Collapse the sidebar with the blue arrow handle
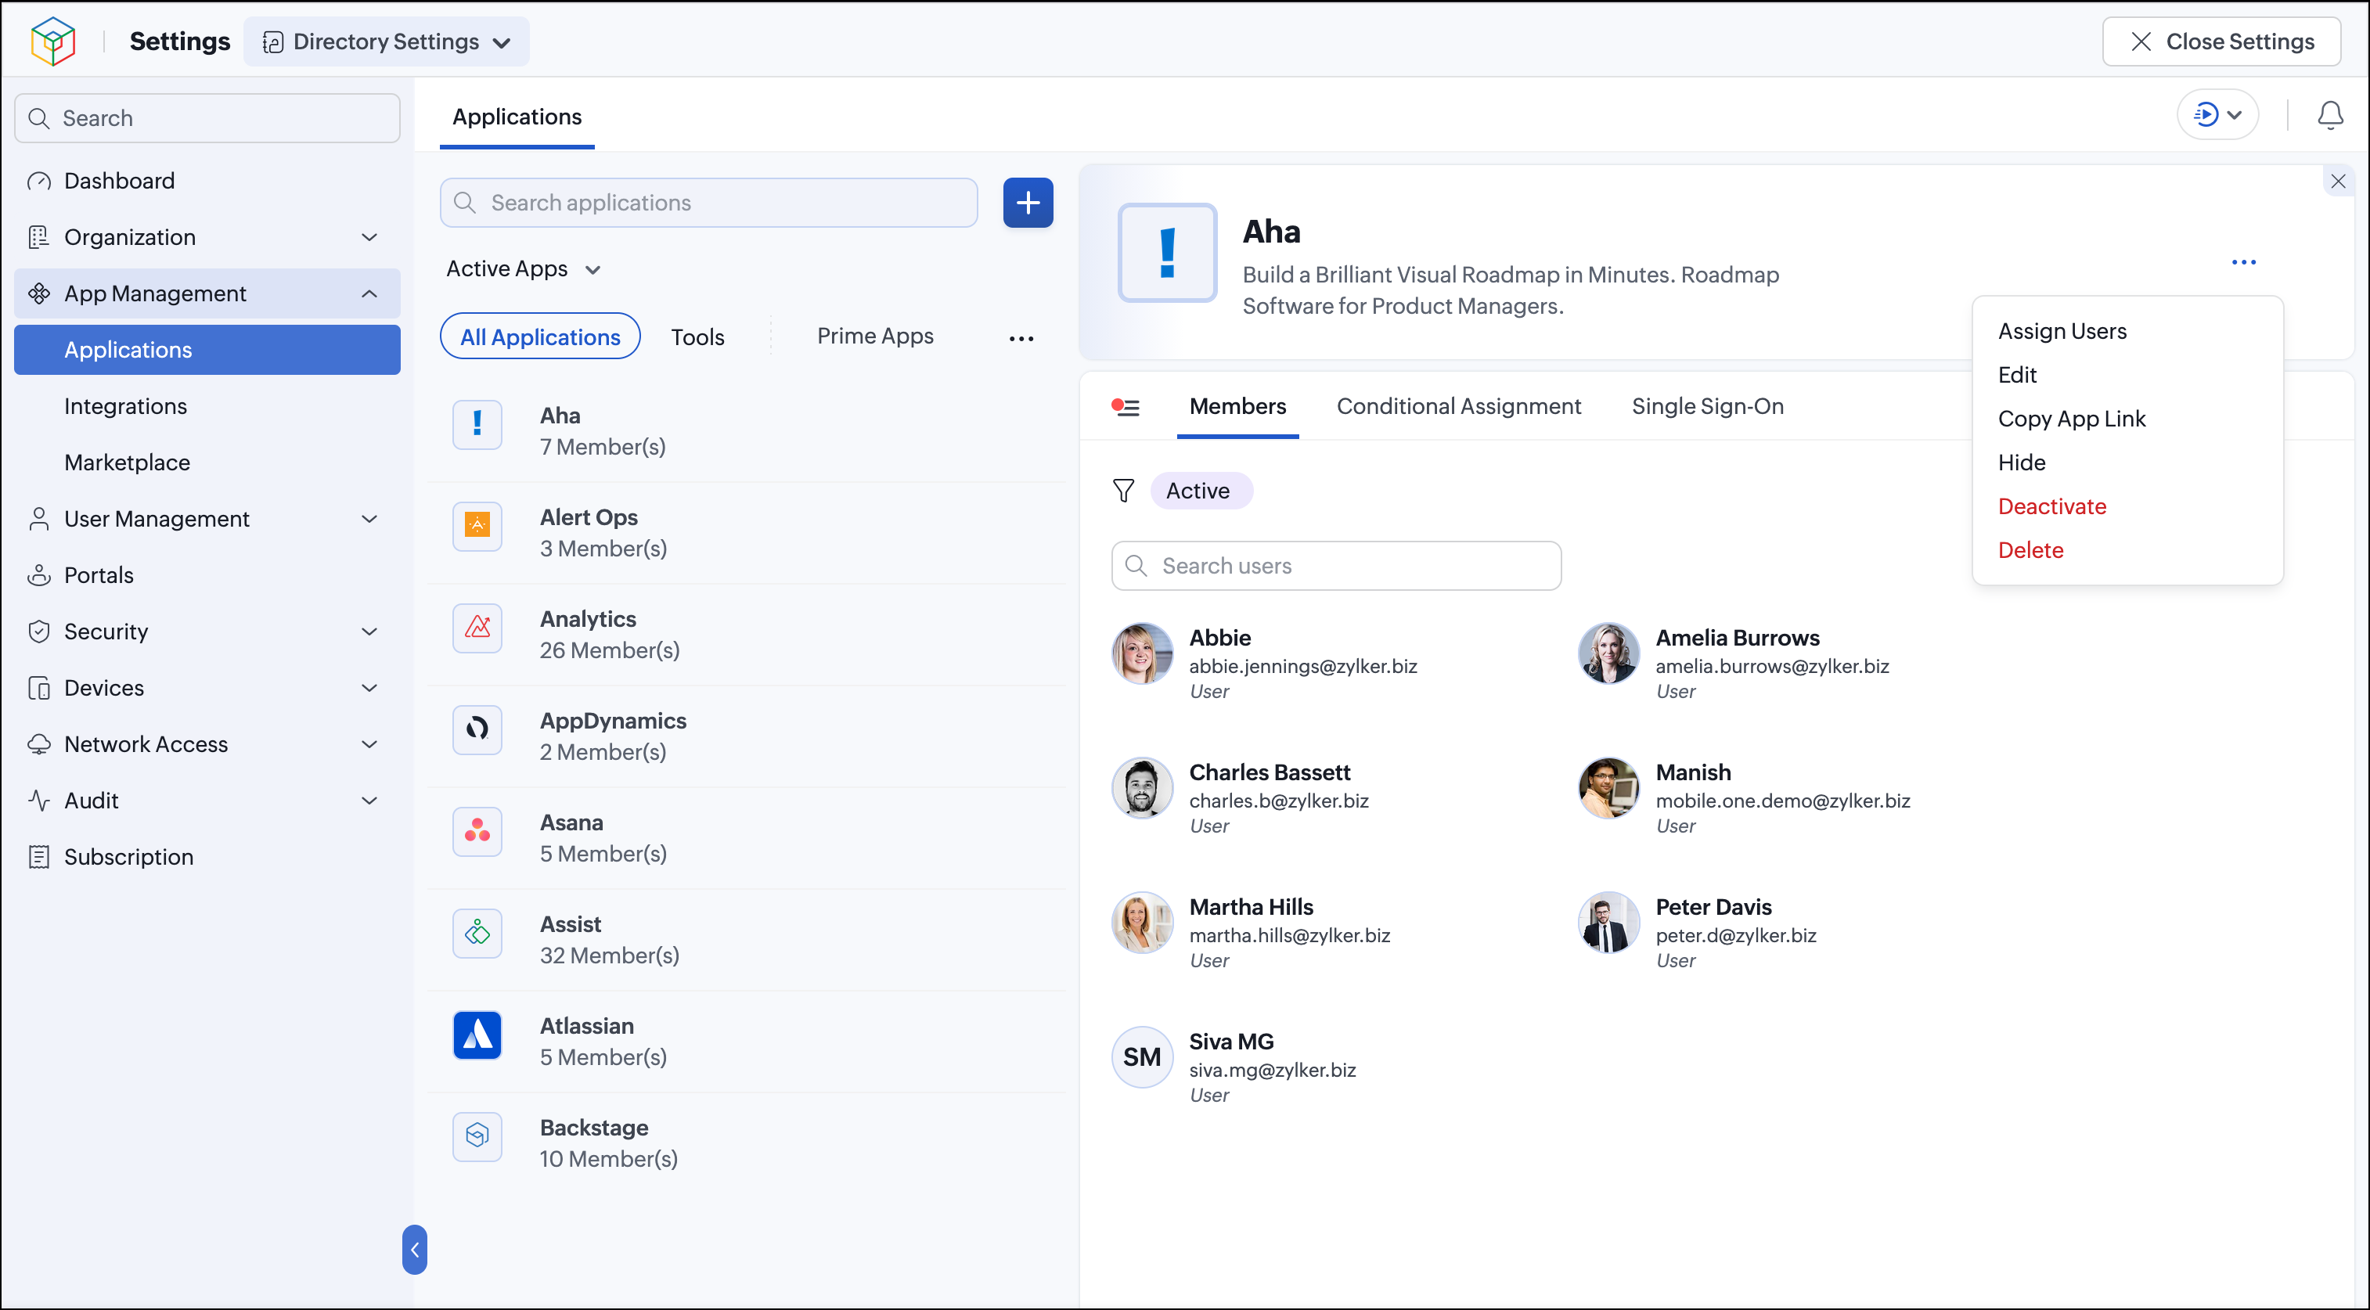The height and width of the screenshot is (1310, 2370). [x=414, y=1249]
